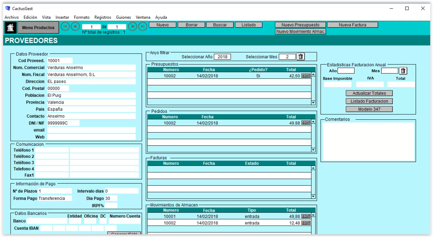This screenshot has width=433, height=237.
Task: Click CactusGest app icon in title bar
Action: [x=8, y=8]
